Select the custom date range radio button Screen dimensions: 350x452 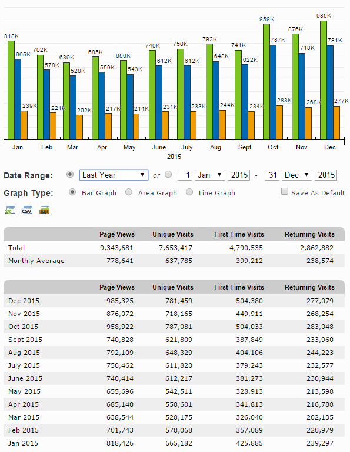pyautogui.click(x=168, y=174)
